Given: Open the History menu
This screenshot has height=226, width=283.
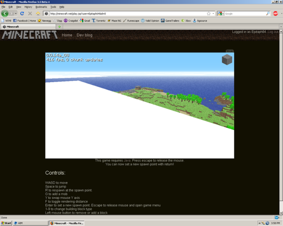Looking at the screenshot, I should (28, 7).
